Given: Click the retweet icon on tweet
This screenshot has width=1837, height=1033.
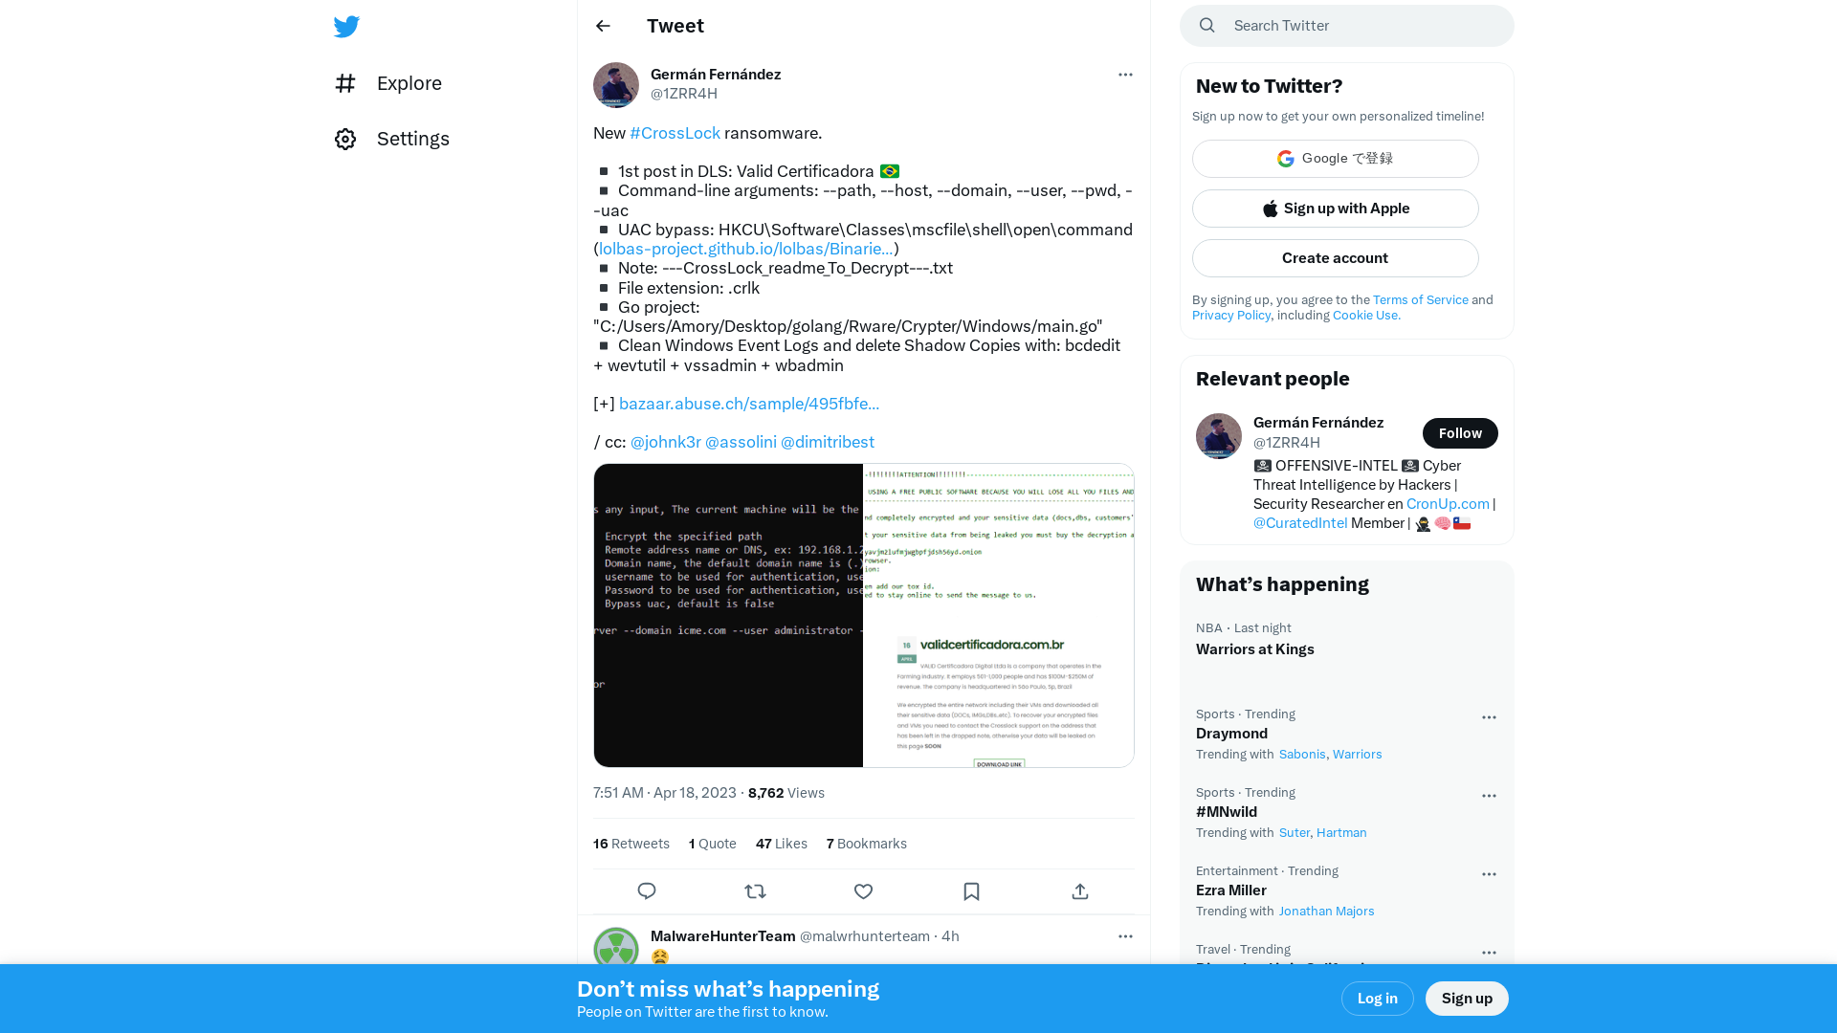Looking at the screenshot, I should 755,891.
